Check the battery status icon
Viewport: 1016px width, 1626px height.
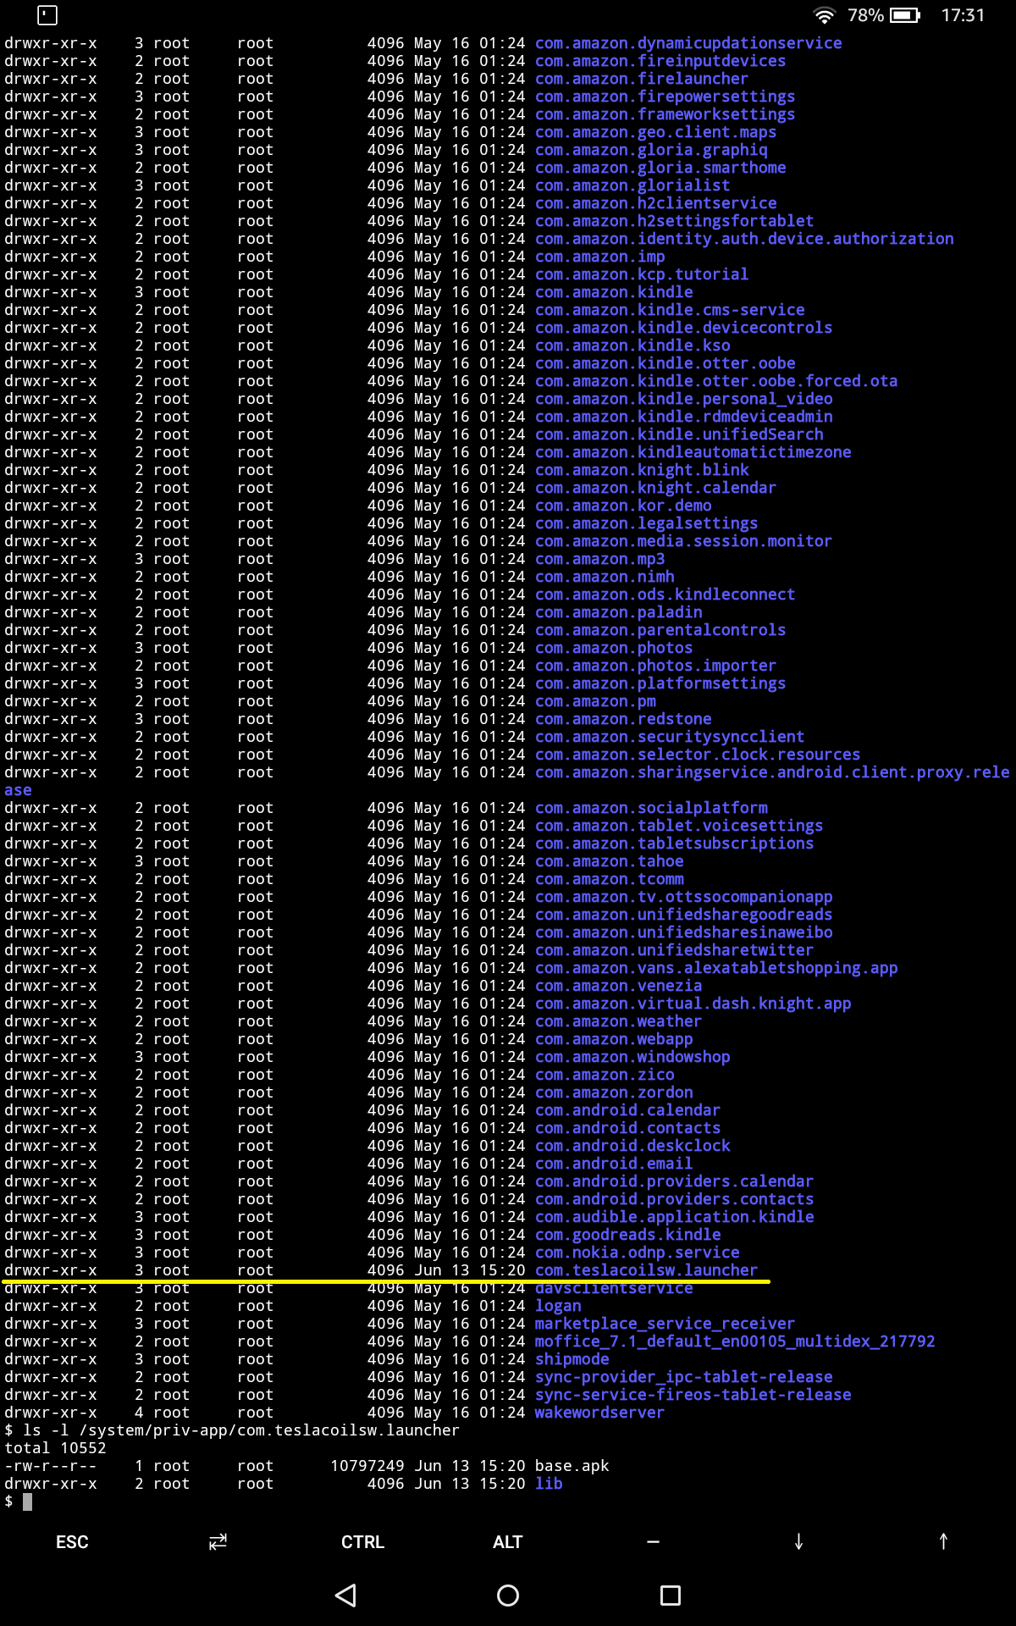tap(905, 15)
